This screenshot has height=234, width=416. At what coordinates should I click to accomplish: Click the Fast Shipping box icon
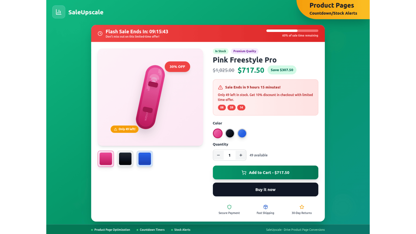click(265, 207)
